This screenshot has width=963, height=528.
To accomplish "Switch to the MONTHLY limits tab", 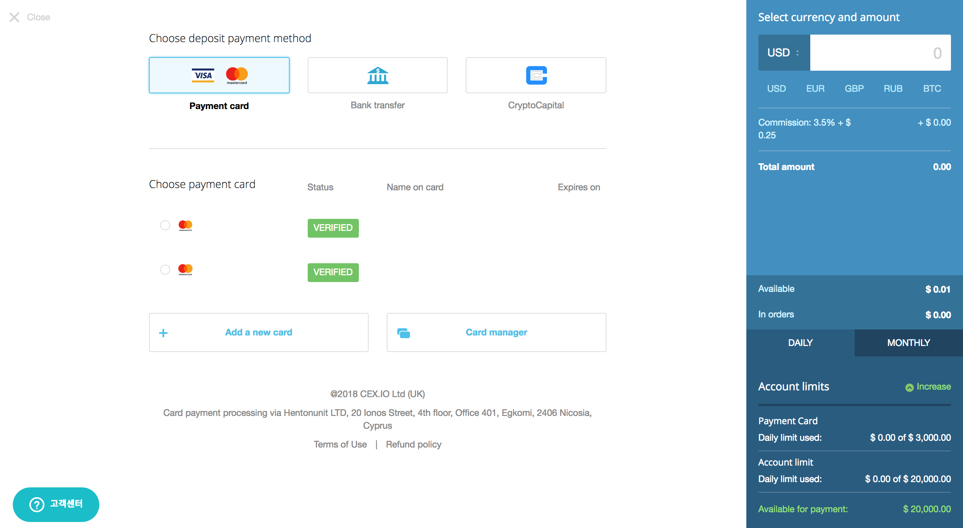I will click(909, 343).
